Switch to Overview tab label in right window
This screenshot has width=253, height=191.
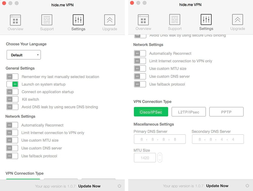143,29
